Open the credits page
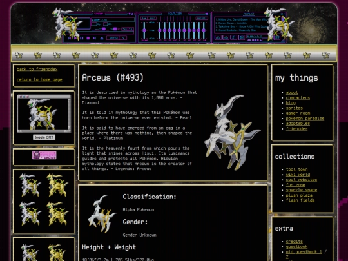The height and width of the screenshot is (261, 348). click(295, 242)
